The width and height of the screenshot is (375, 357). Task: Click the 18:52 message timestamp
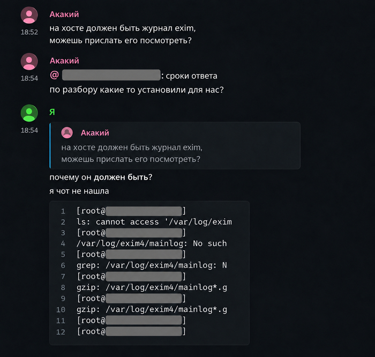coord(29,32)
